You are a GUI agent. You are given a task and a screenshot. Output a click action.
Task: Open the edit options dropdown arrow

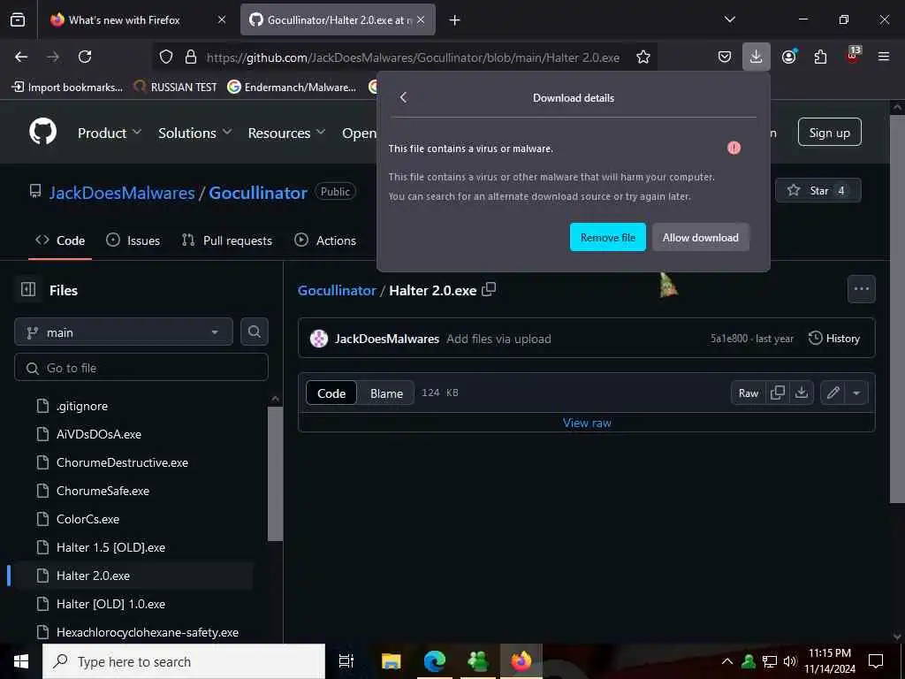click(x=856, y=393)
